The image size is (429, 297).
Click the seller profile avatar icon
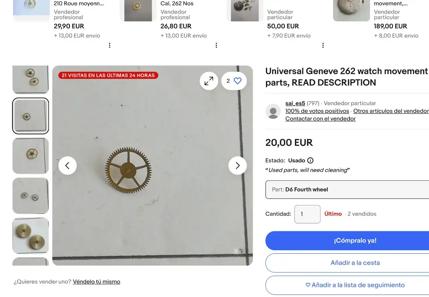click(x=273, y=111)
